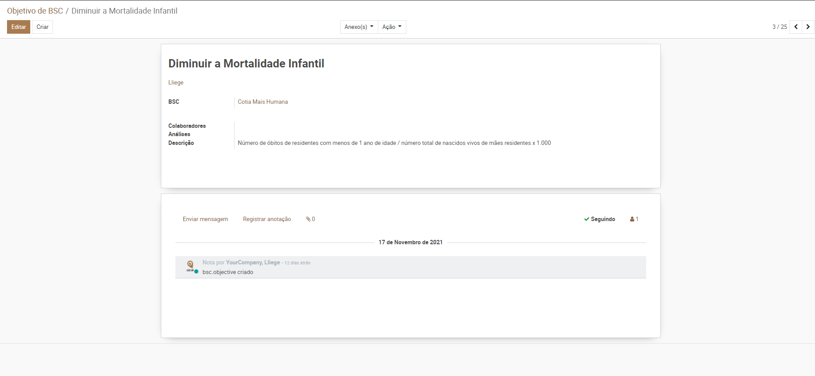Click the bsc.objective criado note message
815x376 pixels.
pyautogui.click(x=228, y=272)
